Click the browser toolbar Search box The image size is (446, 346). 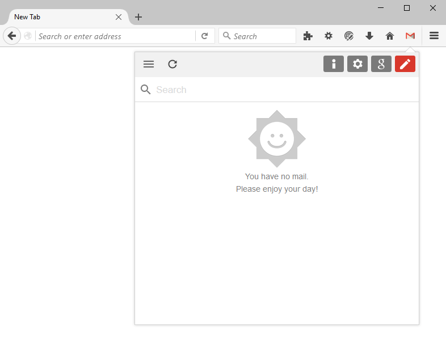(x=257, y=36)
